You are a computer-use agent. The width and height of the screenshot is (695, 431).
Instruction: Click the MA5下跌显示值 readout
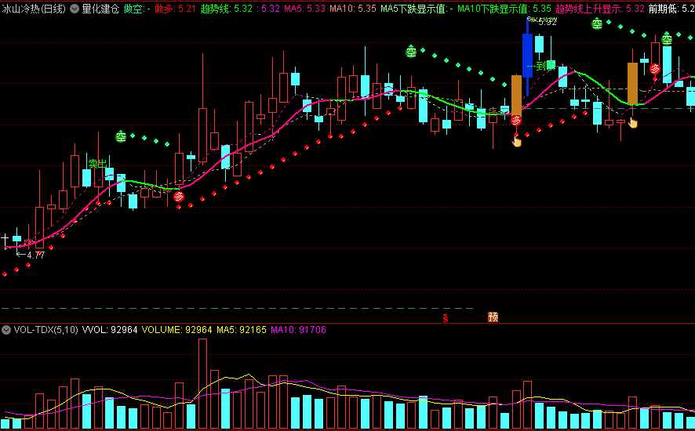(x=417, y=9)
